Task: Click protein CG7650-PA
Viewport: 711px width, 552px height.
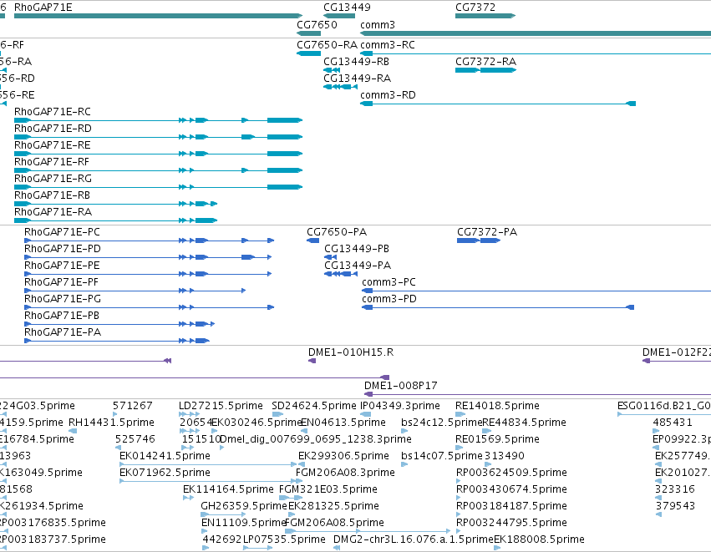Action: click(x=312, y=241)
